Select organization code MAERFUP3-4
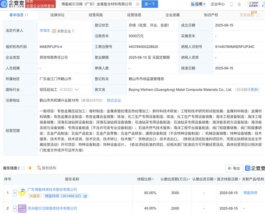Image resolution: width=265 pixels, height=214 pixels. coord(51,47)
